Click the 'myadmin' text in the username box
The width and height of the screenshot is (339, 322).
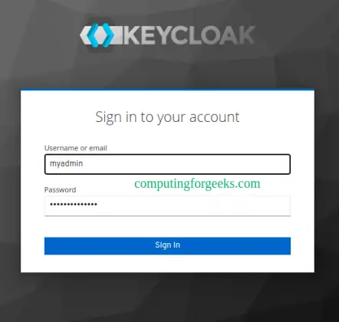pyautogui.click(x=66, y=163)
